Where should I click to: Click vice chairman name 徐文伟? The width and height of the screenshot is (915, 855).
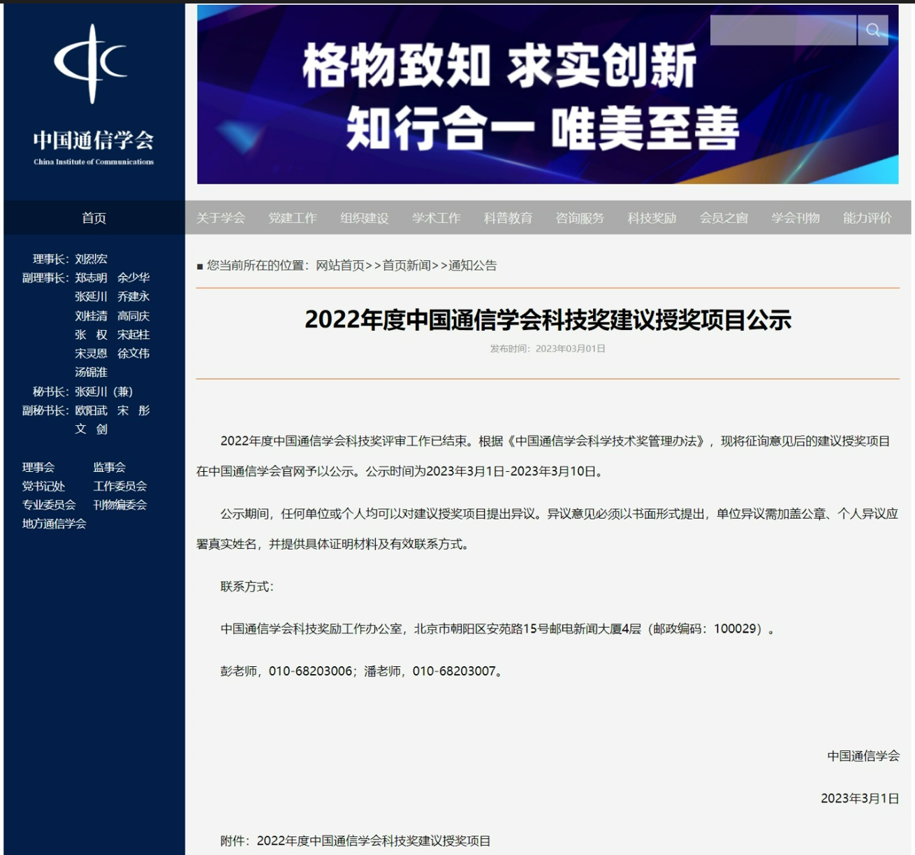pos(133,354)
